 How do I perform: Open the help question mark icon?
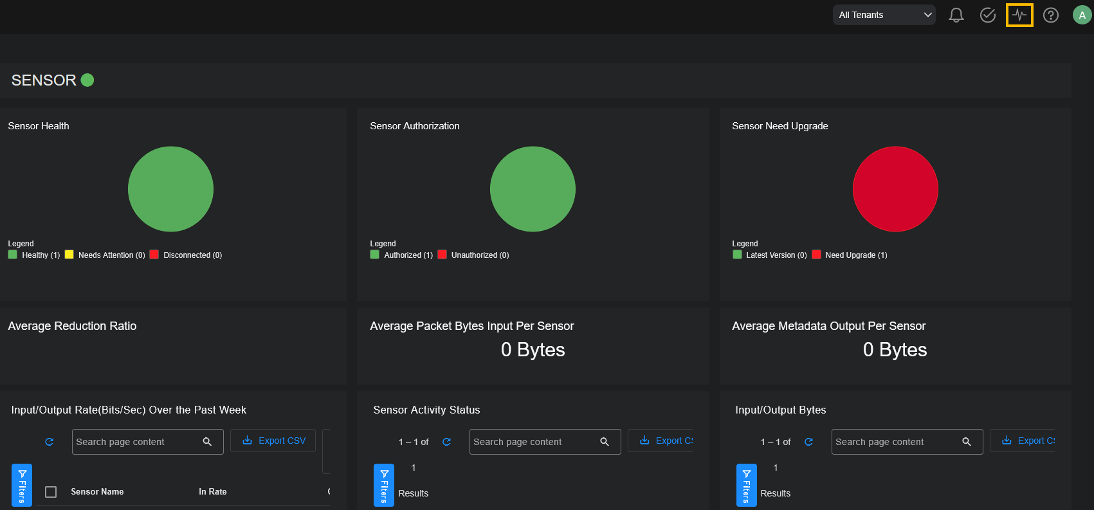point(1050,15)
